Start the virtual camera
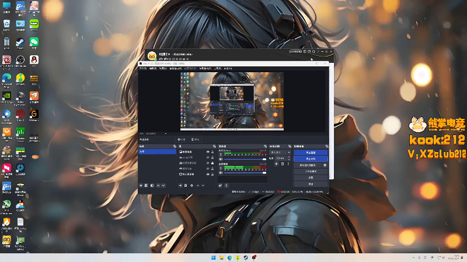 coord(308,165)
